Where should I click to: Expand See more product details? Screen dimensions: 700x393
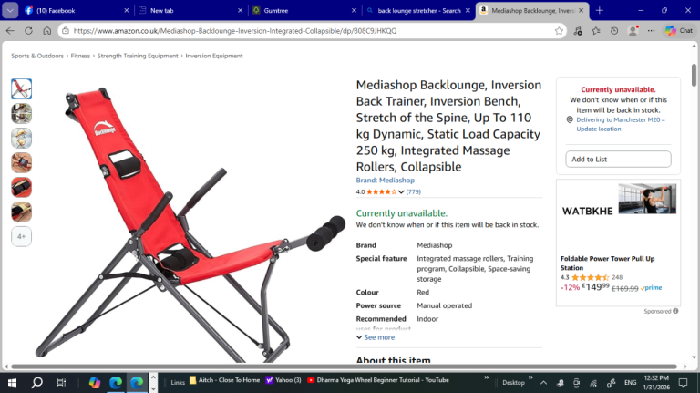[x=376, y=337]
